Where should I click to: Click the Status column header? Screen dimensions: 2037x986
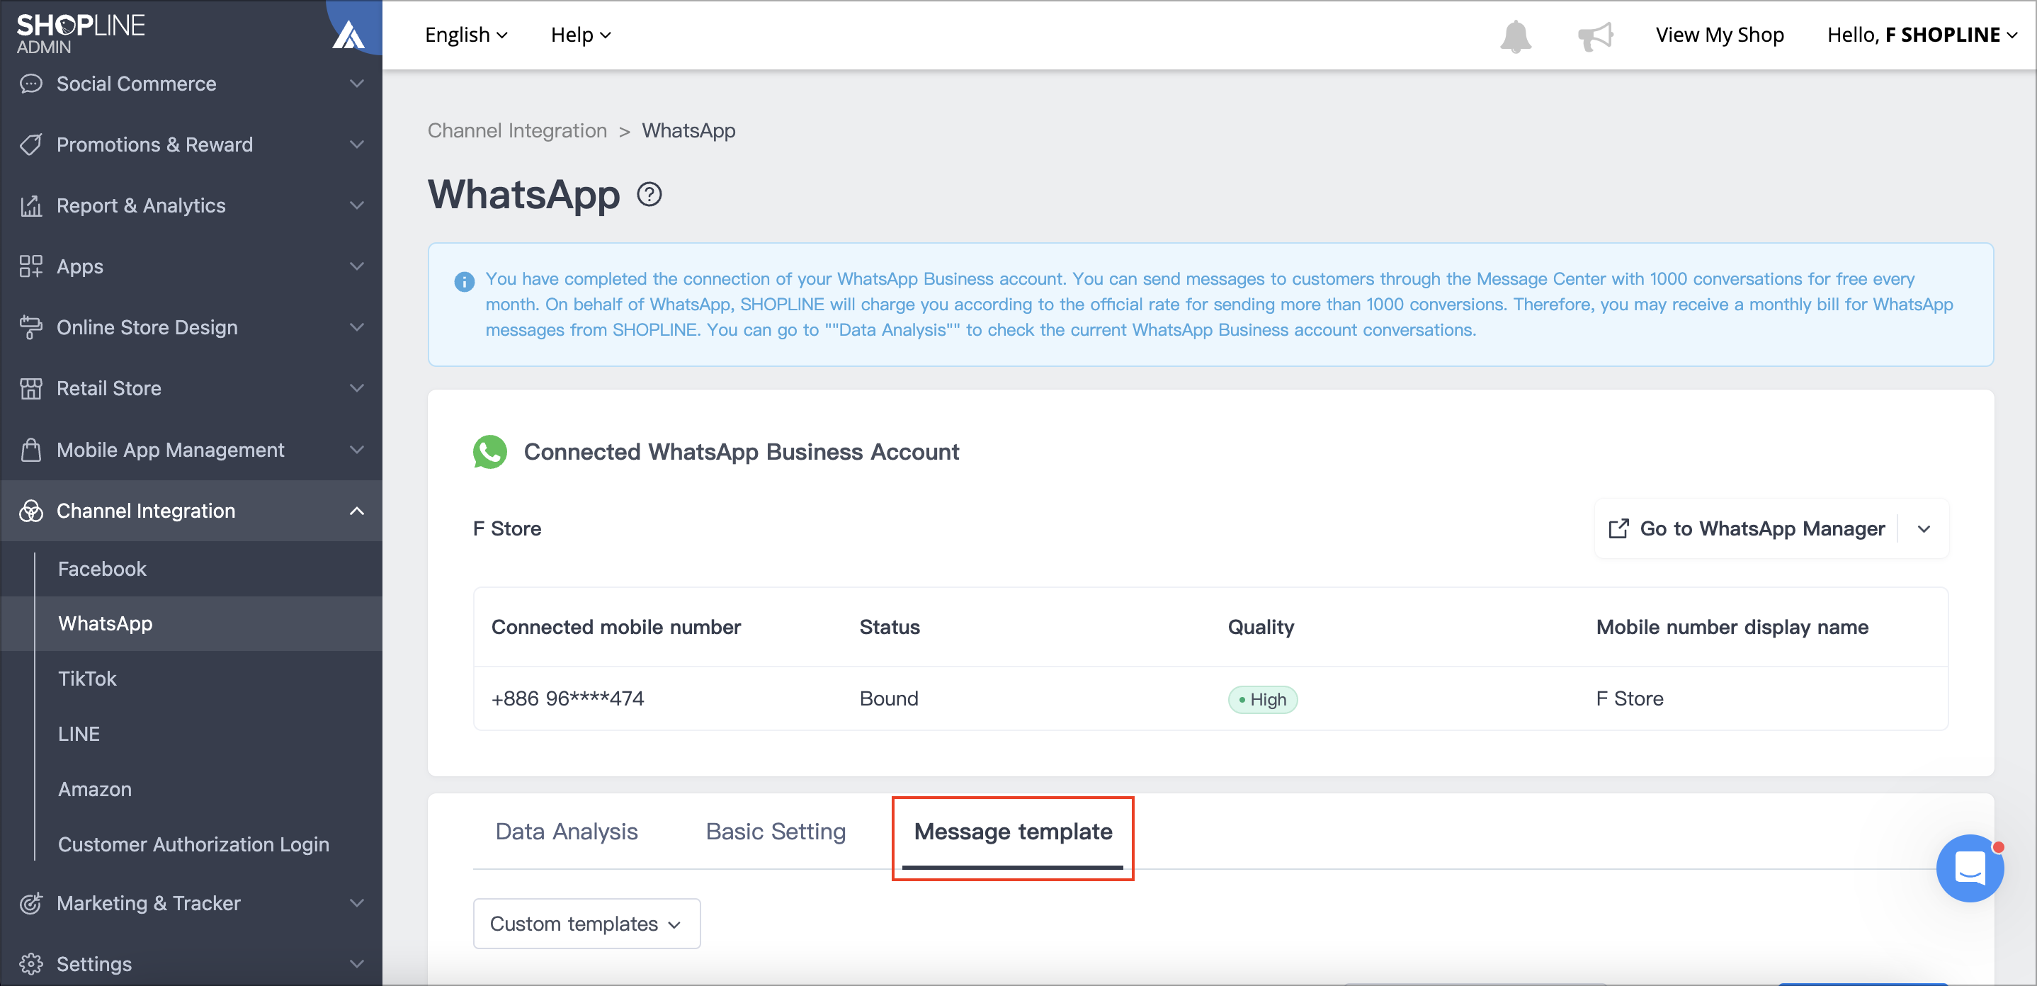click(890, 627)
